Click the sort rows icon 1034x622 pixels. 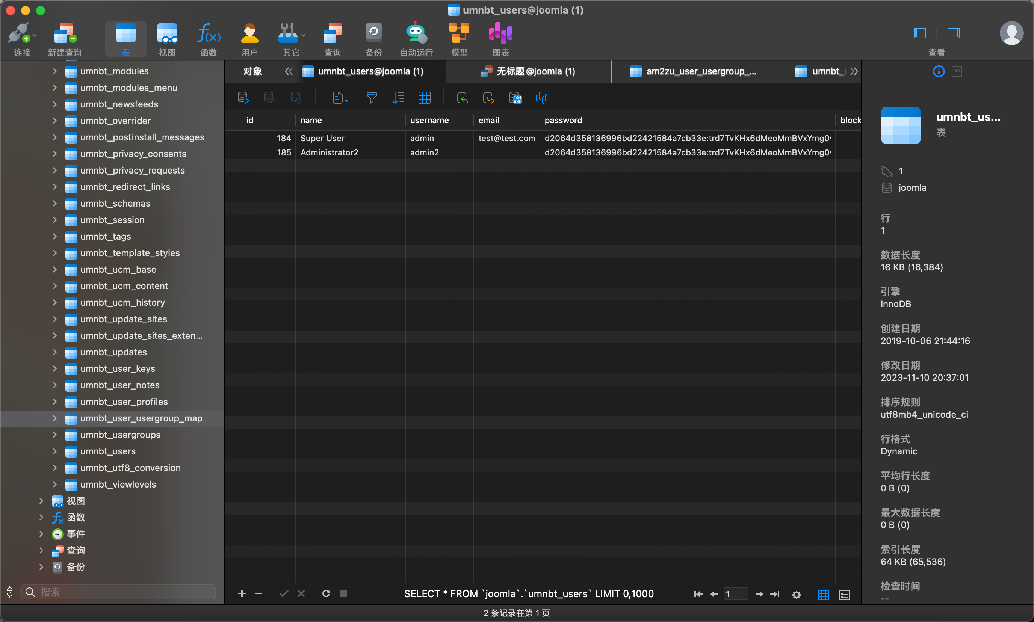point(398,98)
